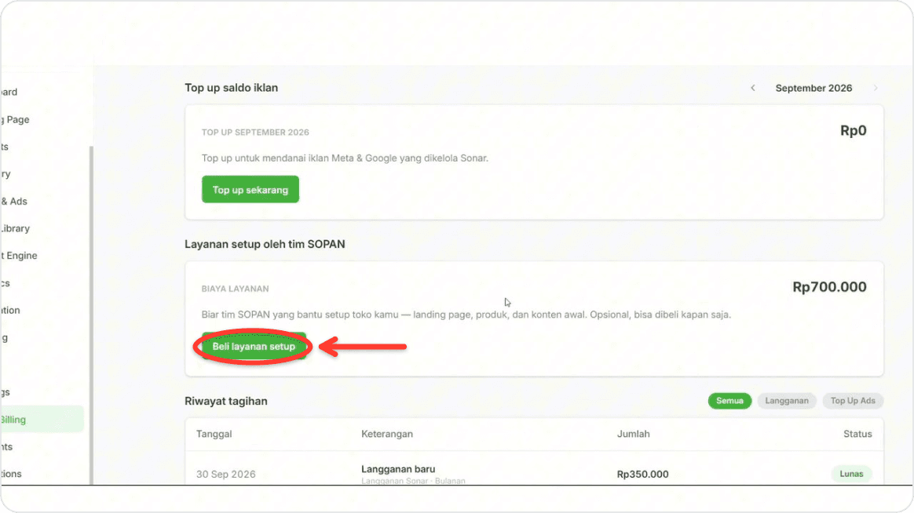914x513 pixels.
Task: Click the 'TOP UP SEPTEMBER 2026' label
Action: 255,133
